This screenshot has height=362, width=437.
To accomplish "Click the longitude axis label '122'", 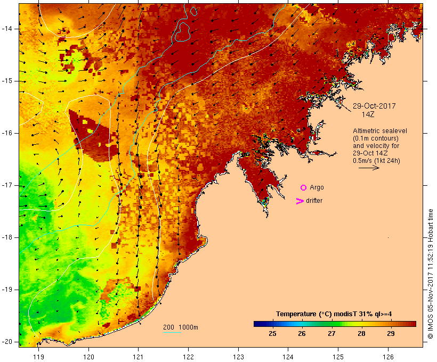I will pyautogui.click(x=189, y=357).
